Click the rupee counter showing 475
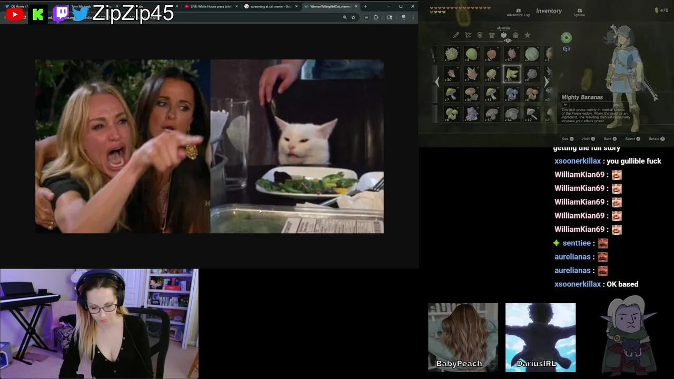 coord(661,10)
